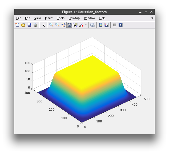Minimize the Figure 1 window

[140, 12]
